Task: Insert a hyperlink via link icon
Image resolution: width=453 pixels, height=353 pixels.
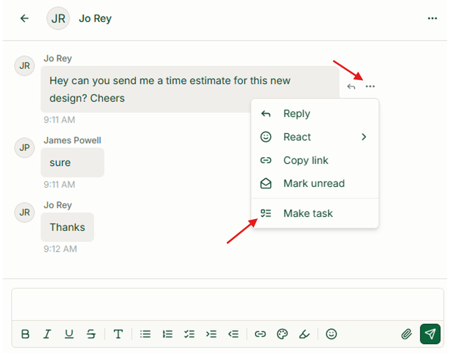Action: click(x=260, y=334)
